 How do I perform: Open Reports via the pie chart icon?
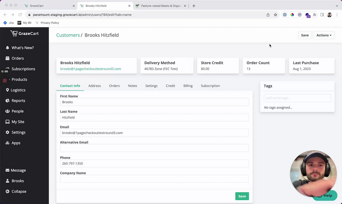[x=7, y=101]
